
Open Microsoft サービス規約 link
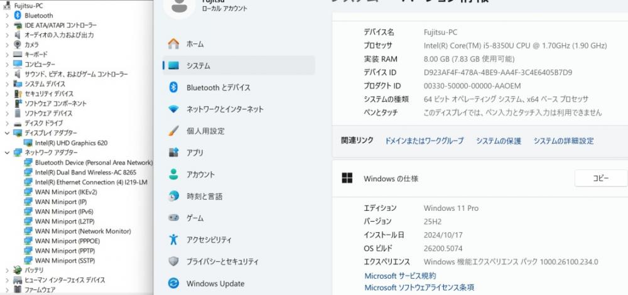point(400,276)
